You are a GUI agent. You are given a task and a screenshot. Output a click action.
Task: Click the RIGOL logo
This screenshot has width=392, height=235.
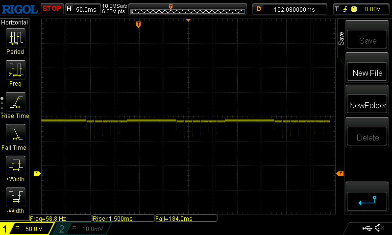point(20,9)
